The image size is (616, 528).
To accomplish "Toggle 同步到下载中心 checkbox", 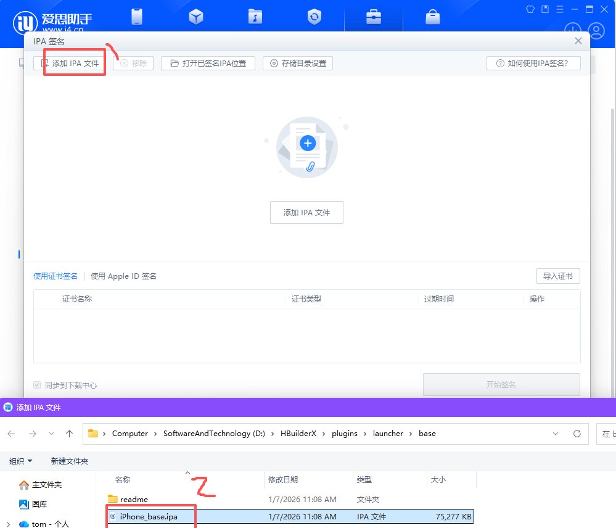I will [x=37, y=385].
